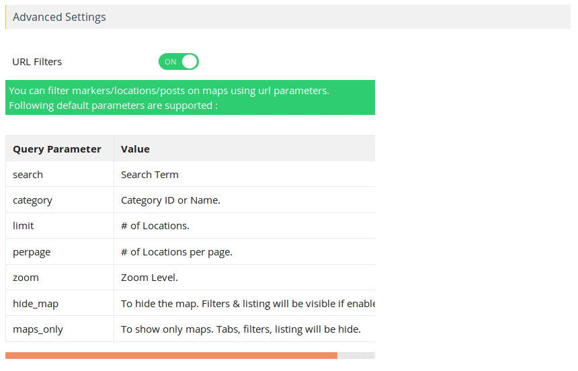Click the Value column header
The width and height of the screenshot is (578, 371).
[245, 149]
